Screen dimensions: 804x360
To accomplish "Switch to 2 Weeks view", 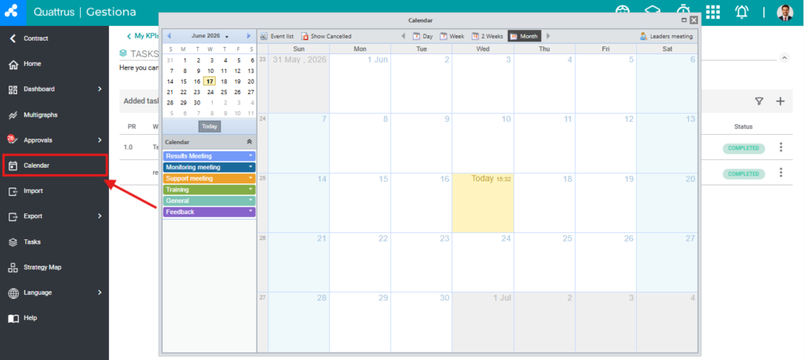I will (x=488, y=36).
